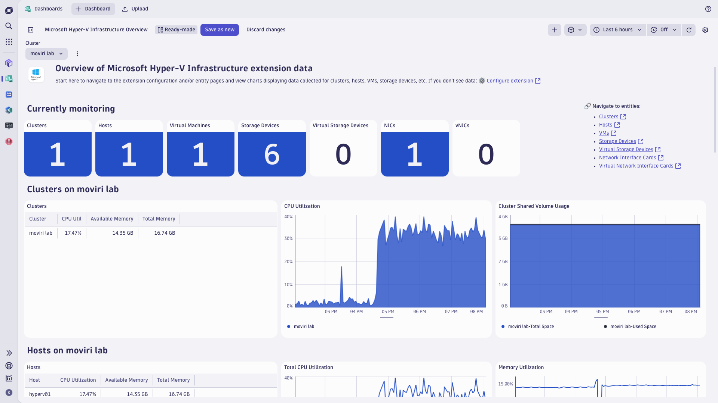Open Virtual Network Interface Cards link

636,166
